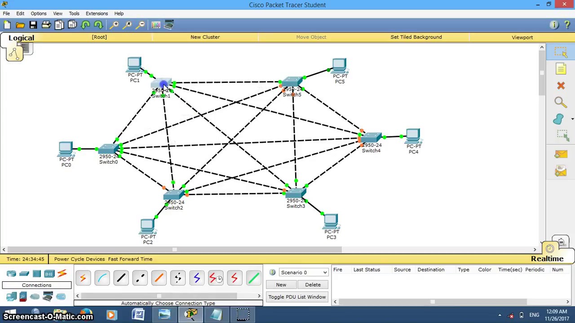Open file using folder icon
Screen dimensions: 575x323
(20, 25)
